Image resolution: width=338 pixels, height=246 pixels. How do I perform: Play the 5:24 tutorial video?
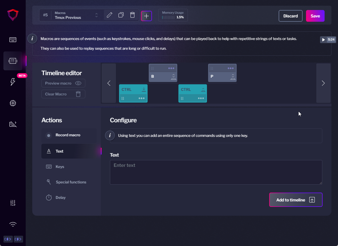pyautogui.click(x=328, y=39)
